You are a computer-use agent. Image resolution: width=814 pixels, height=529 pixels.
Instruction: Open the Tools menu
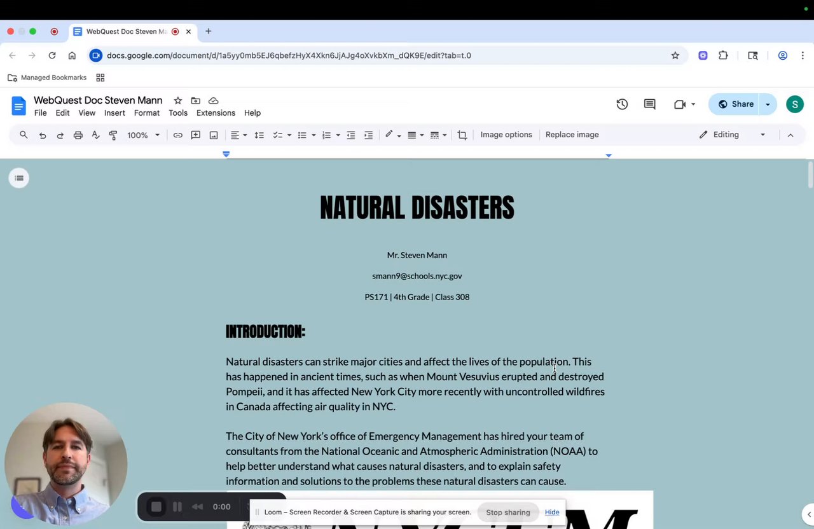coord(178,113)
